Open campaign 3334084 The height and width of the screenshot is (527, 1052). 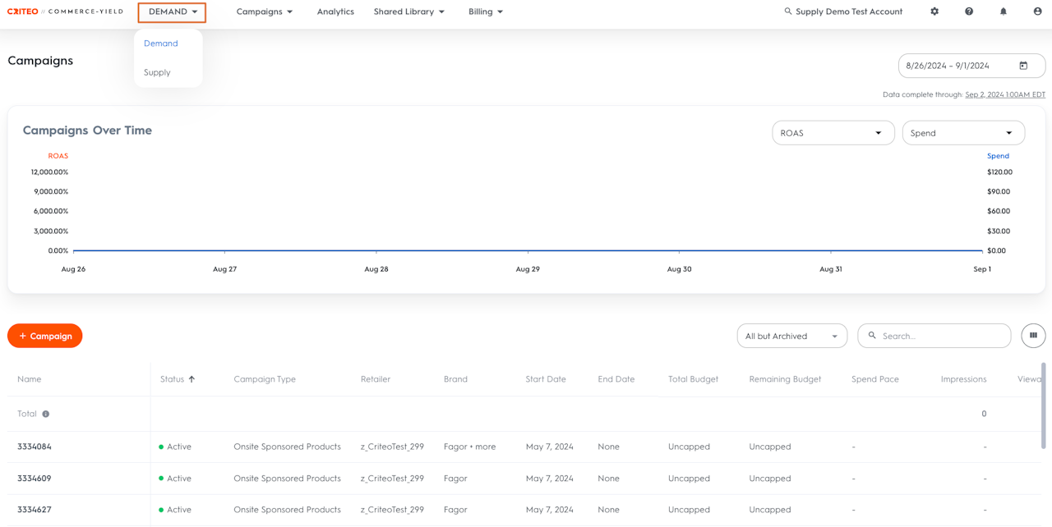pyautogui.click(x=35, y=447)
